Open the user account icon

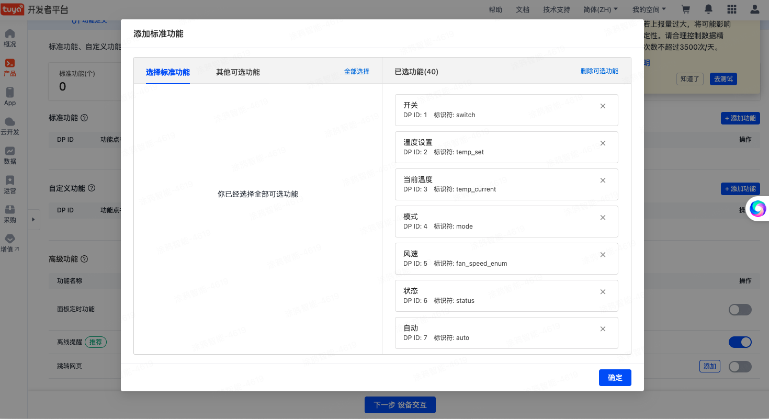point(754,9)
